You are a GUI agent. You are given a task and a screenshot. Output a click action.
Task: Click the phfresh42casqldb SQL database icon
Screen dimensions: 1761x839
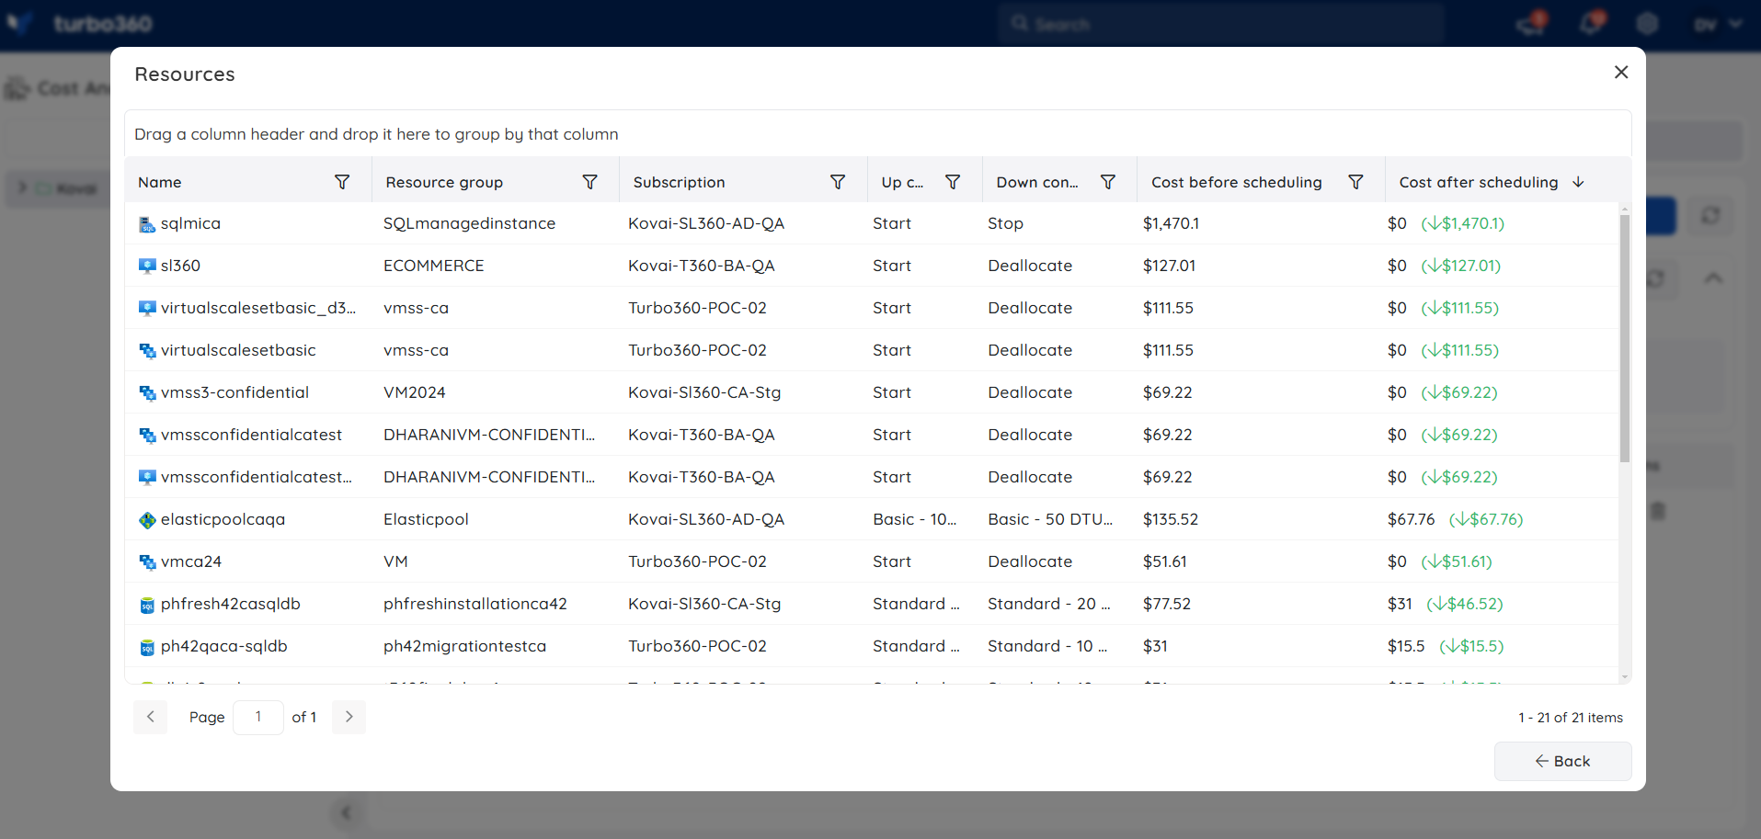pos(147,605)
